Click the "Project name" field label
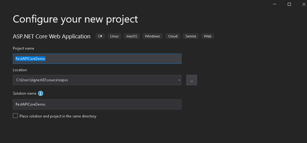 point(24,48)
